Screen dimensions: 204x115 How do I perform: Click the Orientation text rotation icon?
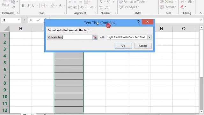[82, 7]
